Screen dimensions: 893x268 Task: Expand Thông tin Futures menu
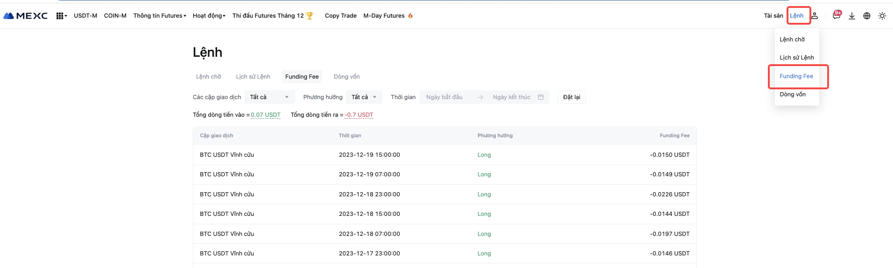160,16
